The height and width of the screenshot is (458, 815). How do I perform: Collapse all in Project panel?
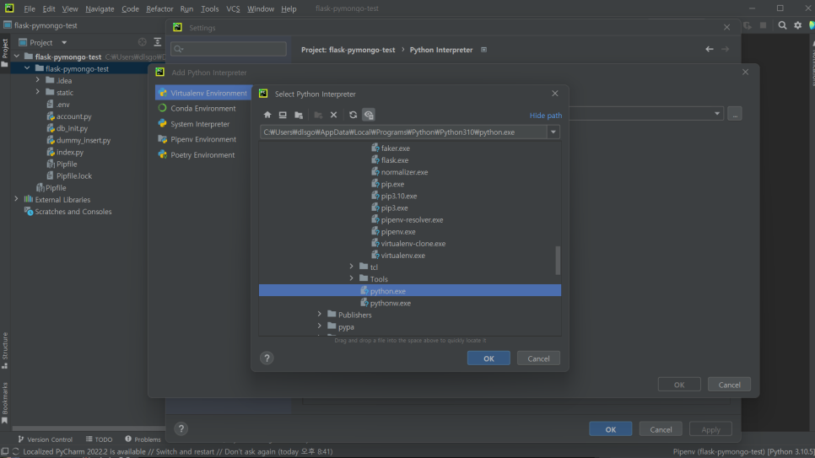coord(158,42)
